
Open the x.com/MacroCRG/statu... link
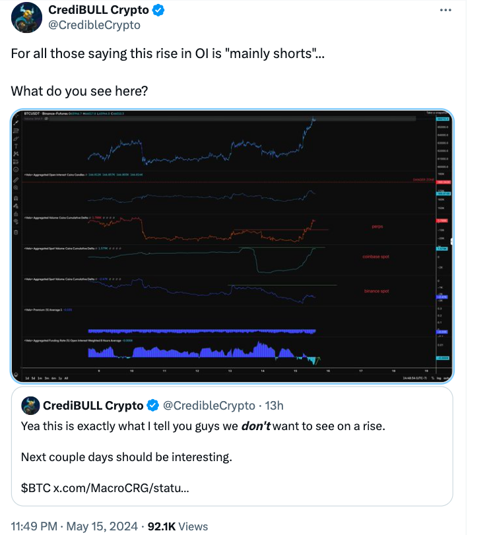pyautogui.click(x=121, y=488)
